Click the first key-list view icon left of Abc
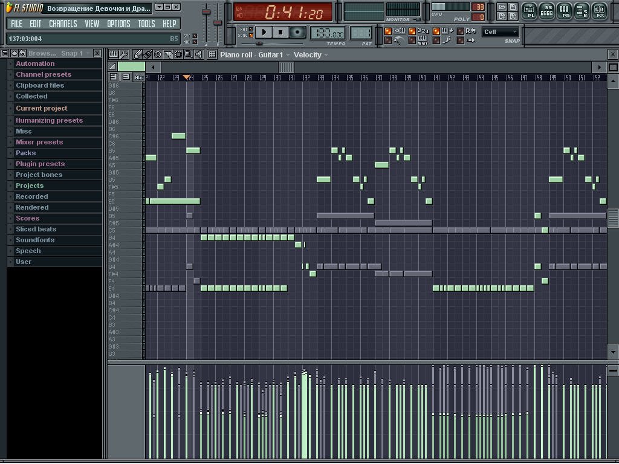The width and height of the screenshot is (619, 464). (x=113, y=77)
